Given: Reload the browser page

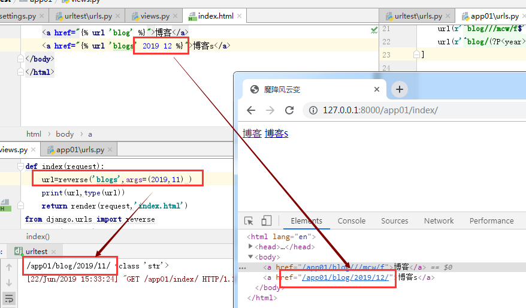Looking at the screenshot, I should tap(289, 110).
